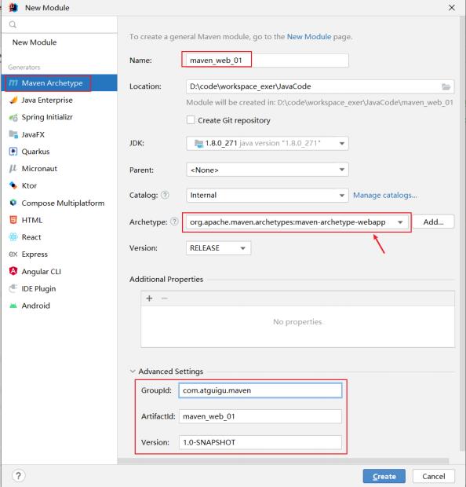Click the horizontal scrollbar at bottom
This screenshot has width=466, height=487.
pyautogui.click(x=283, y=461)
